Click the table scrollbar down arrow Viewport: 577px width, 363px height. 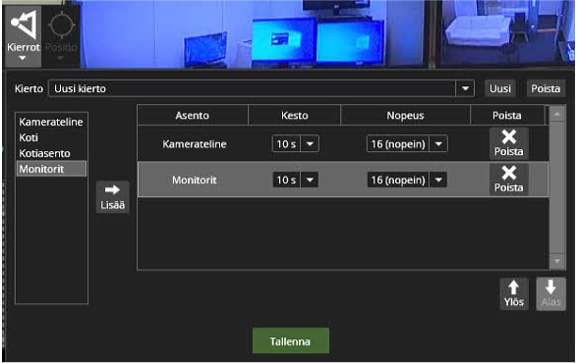tap(557, 261)
